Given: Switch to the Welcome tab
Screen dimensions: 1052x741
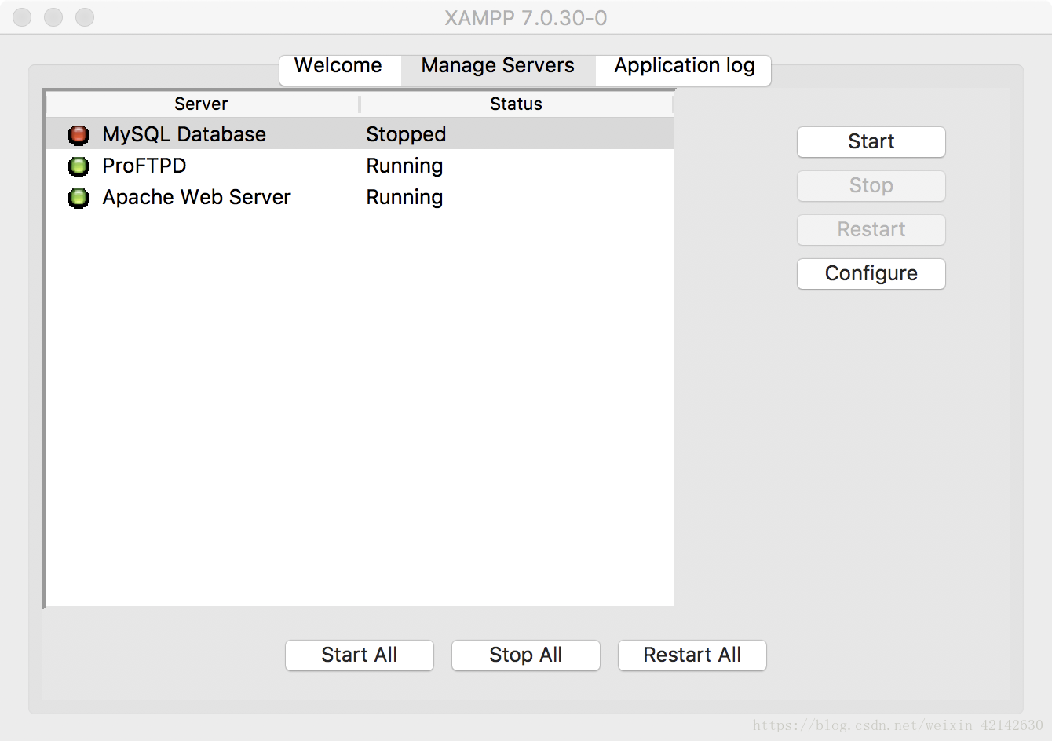Looking at the screenshot, I should [x=339, y=66].
